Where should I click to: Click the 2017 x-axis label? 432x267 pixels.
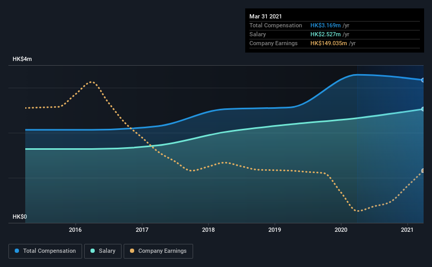click(x=142, y=230)
